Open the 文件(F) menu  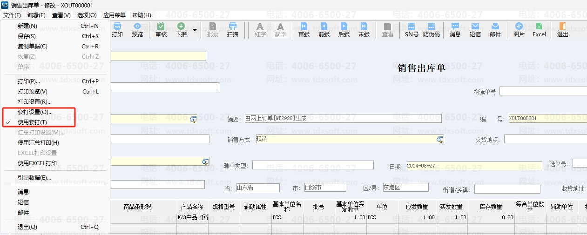(12, 15)
